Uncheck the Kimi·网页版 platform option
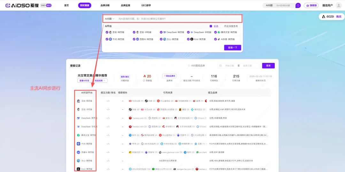Image resolution: width=345 pixels, height=172 pixels. click(188, 39)
